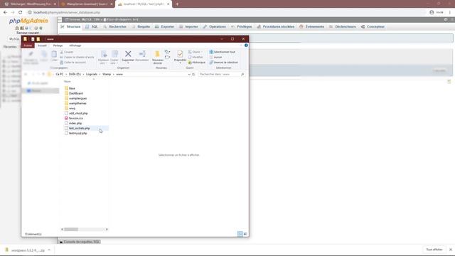Click the phpMyAdmin home icon in sidebar
This screenshot has width=455, height=256.
click(x=17, y=28)
